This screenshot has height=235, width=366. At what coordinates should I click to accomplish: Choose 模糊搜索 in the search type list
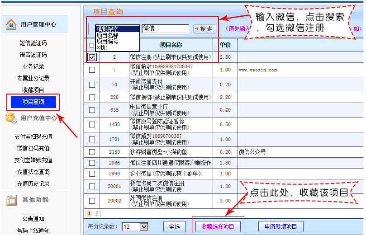click(x=118, y=29)
